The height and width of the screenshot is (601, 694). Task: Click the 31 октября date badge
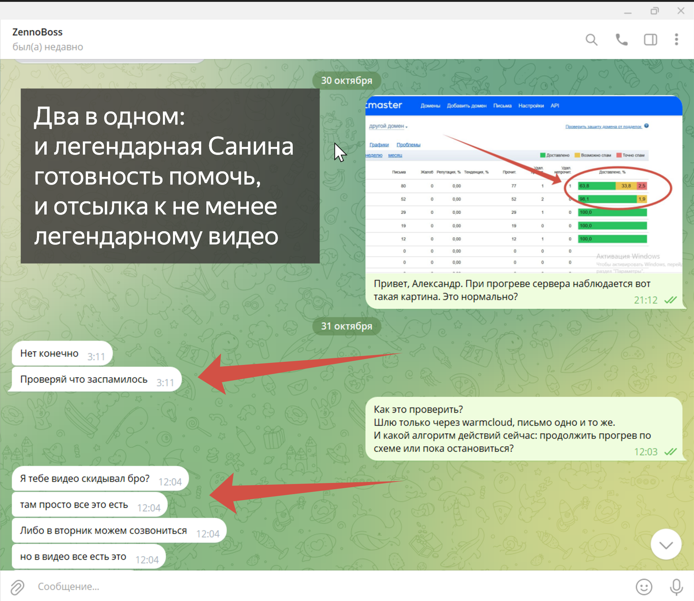pyautogui.click(x=346, y=326)
